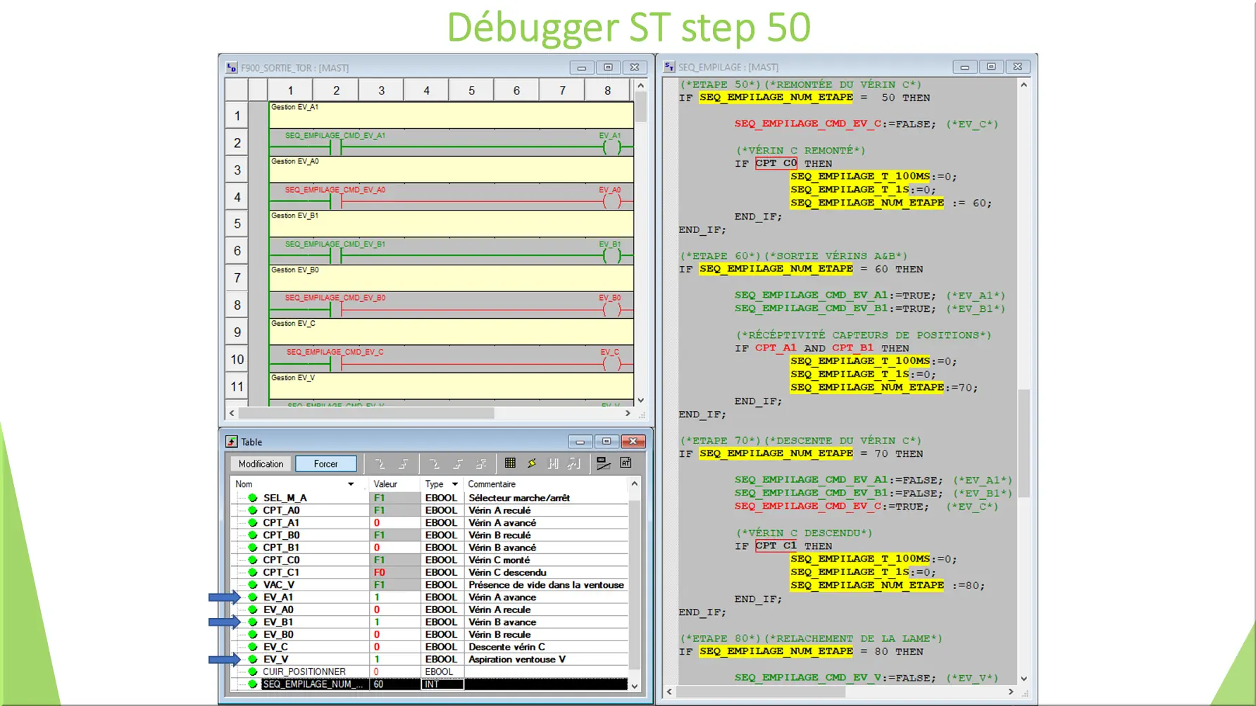Click the set-to-1 force icon
This screenshot has height=706, width=1256.
(x=458, y=463)
